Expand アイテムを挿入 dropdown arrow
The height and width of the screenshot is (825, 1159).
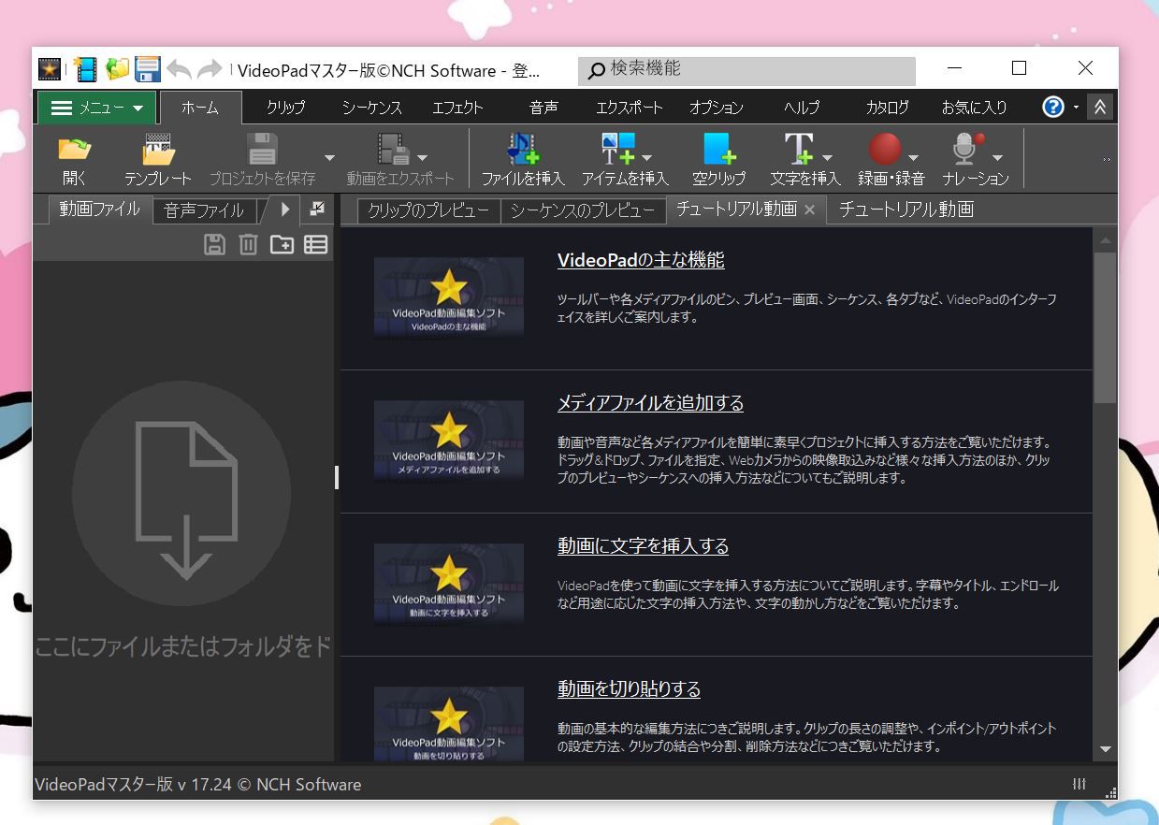pyautogui.click(x=646, y=157)
